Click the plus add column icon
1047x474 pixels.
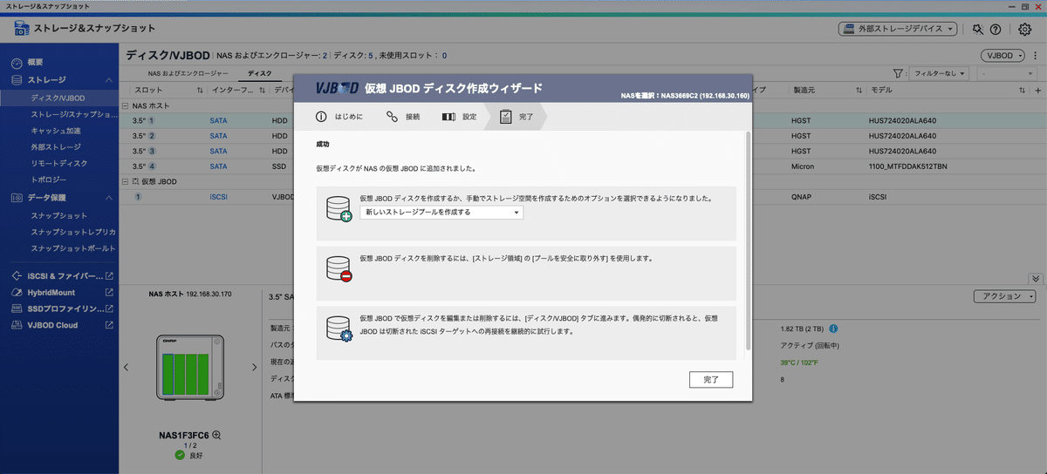pos(1037,91)
